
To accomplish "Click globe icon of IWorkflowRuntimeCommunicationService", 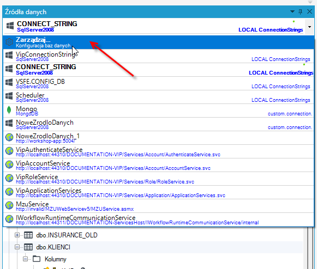I will pyautogui.click(x=9, y=219).
